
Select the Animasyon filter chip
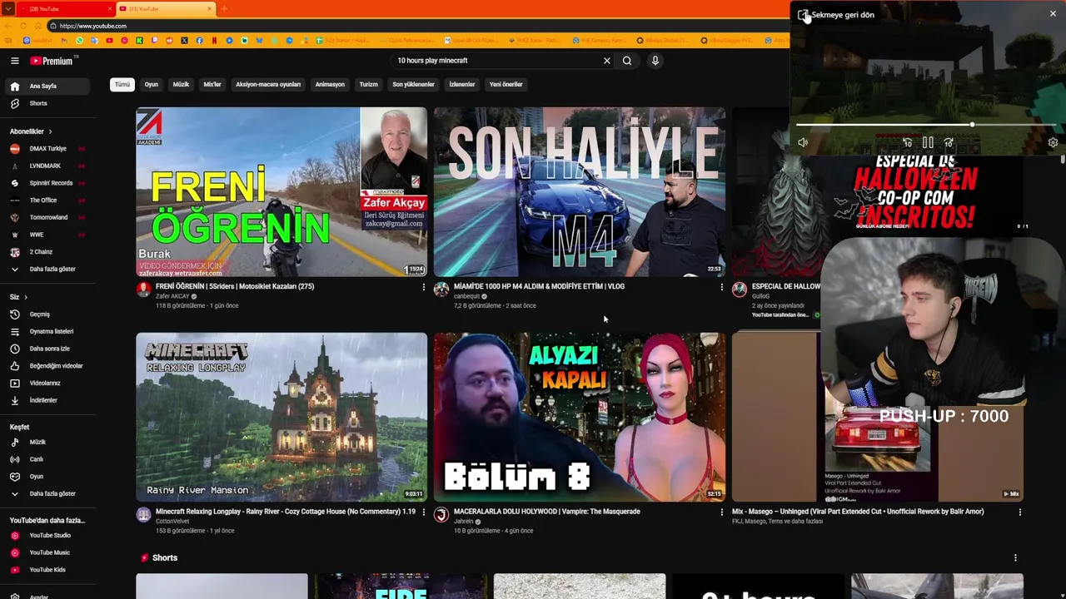tap(330, 84)
